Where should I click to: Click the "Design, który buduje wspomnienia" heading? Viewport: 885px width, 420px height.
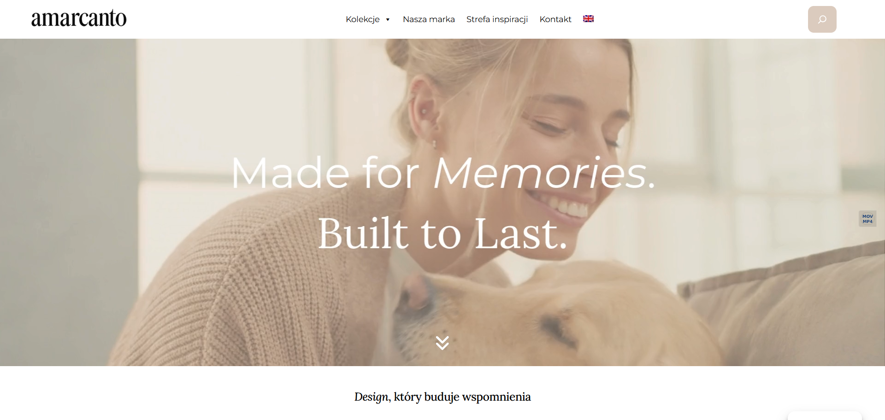click(x=442, y=397)
